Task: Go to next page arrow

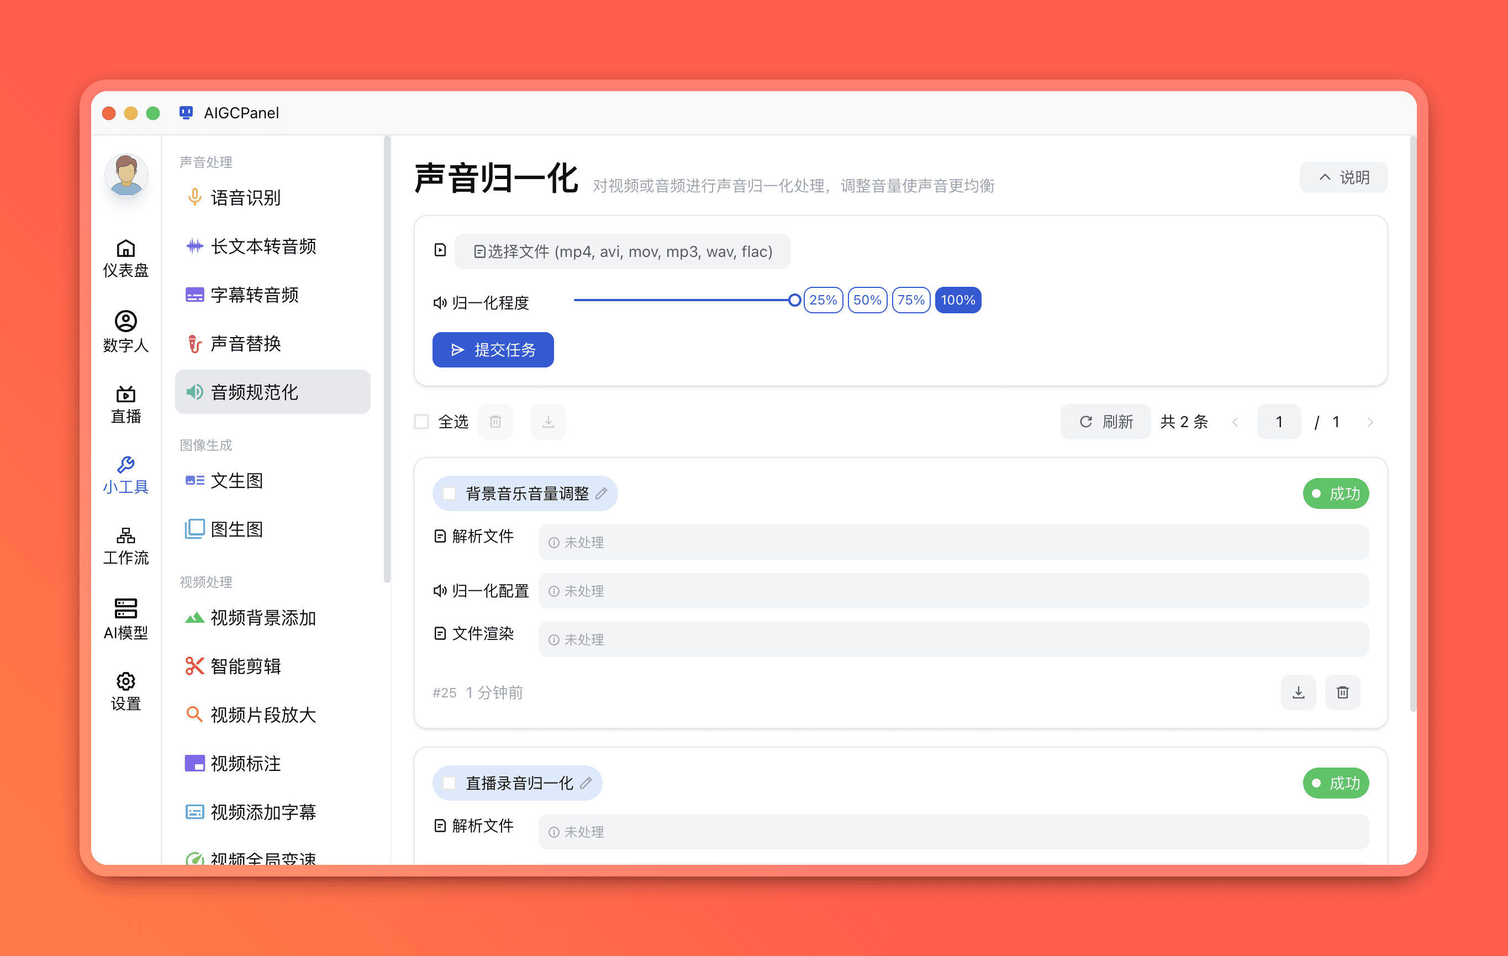Action: [x=1369, y=422]
